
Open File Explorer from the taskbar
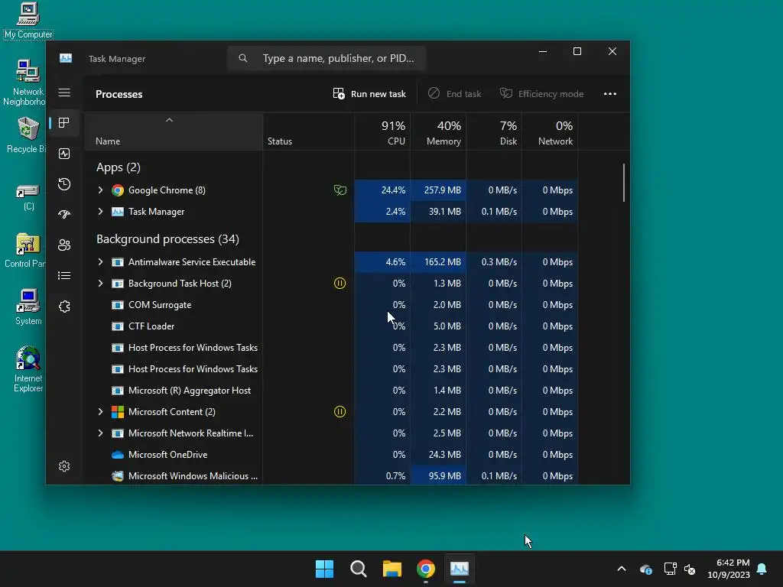[x=392, y=569]
